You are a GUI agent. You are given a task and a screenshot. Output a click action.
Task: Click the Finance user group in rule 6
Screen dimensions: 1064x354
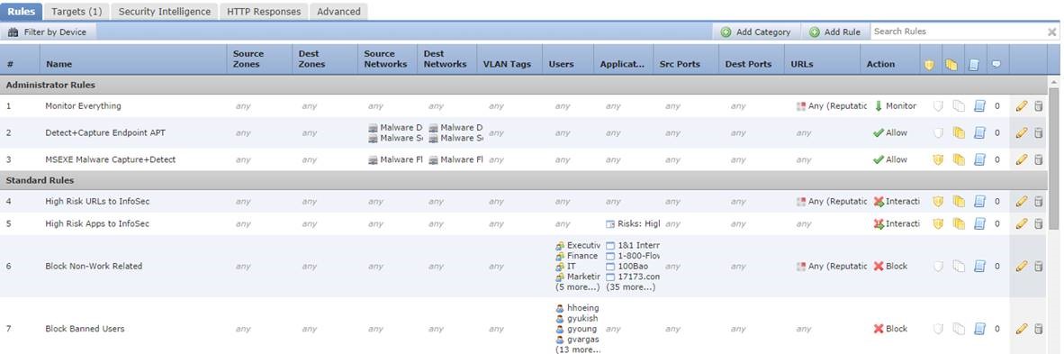point(577,256)
